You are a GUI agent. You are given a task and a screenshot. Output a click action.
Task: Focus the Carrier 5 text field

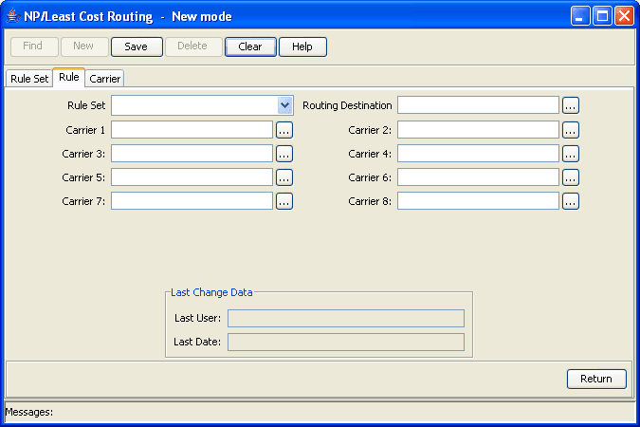[192, 177]
